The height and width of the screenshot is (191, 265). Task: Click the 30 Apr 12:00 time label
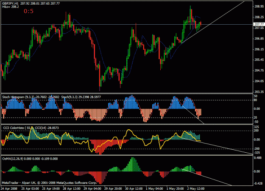(134, 188)
